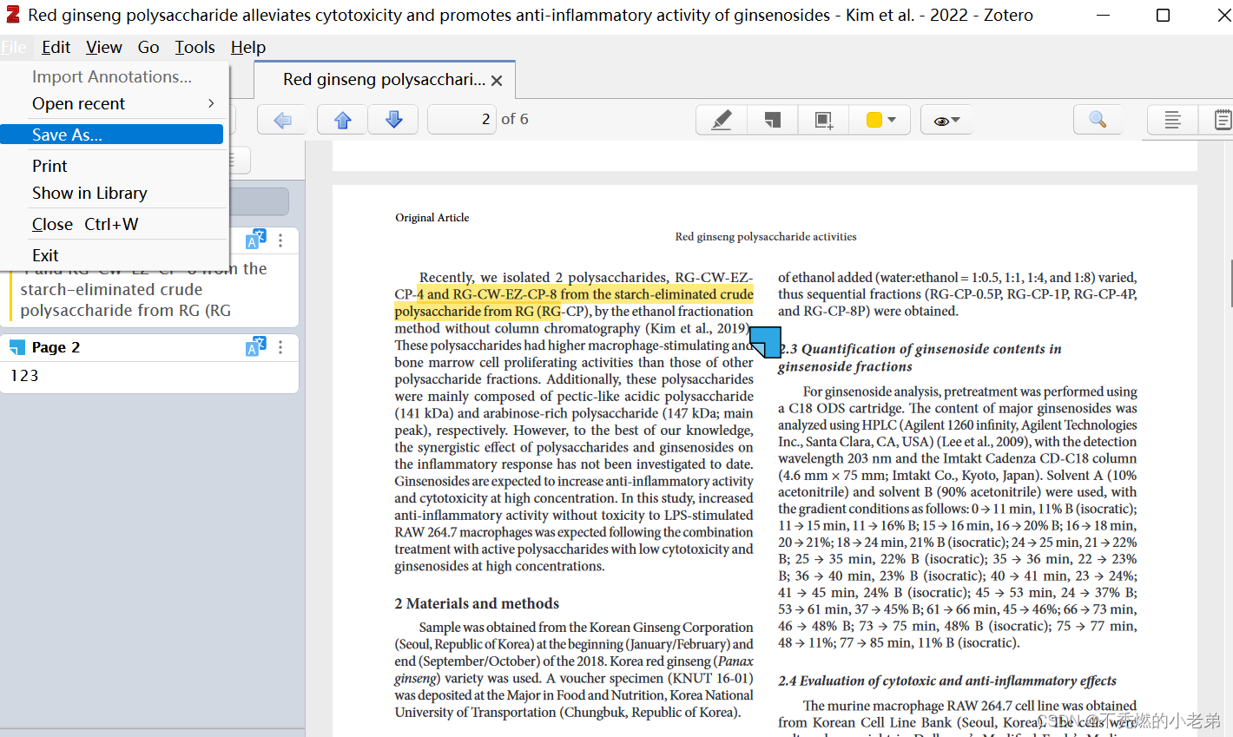Open the Go menu
The image size is (1233, 737).
(x=148, y=47)
